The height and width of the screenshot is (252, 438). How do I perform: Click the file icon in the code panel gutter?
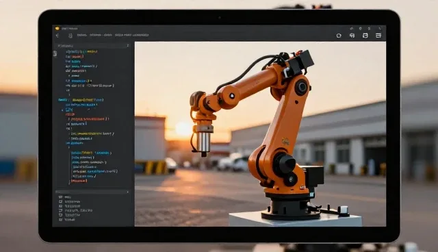55,53
